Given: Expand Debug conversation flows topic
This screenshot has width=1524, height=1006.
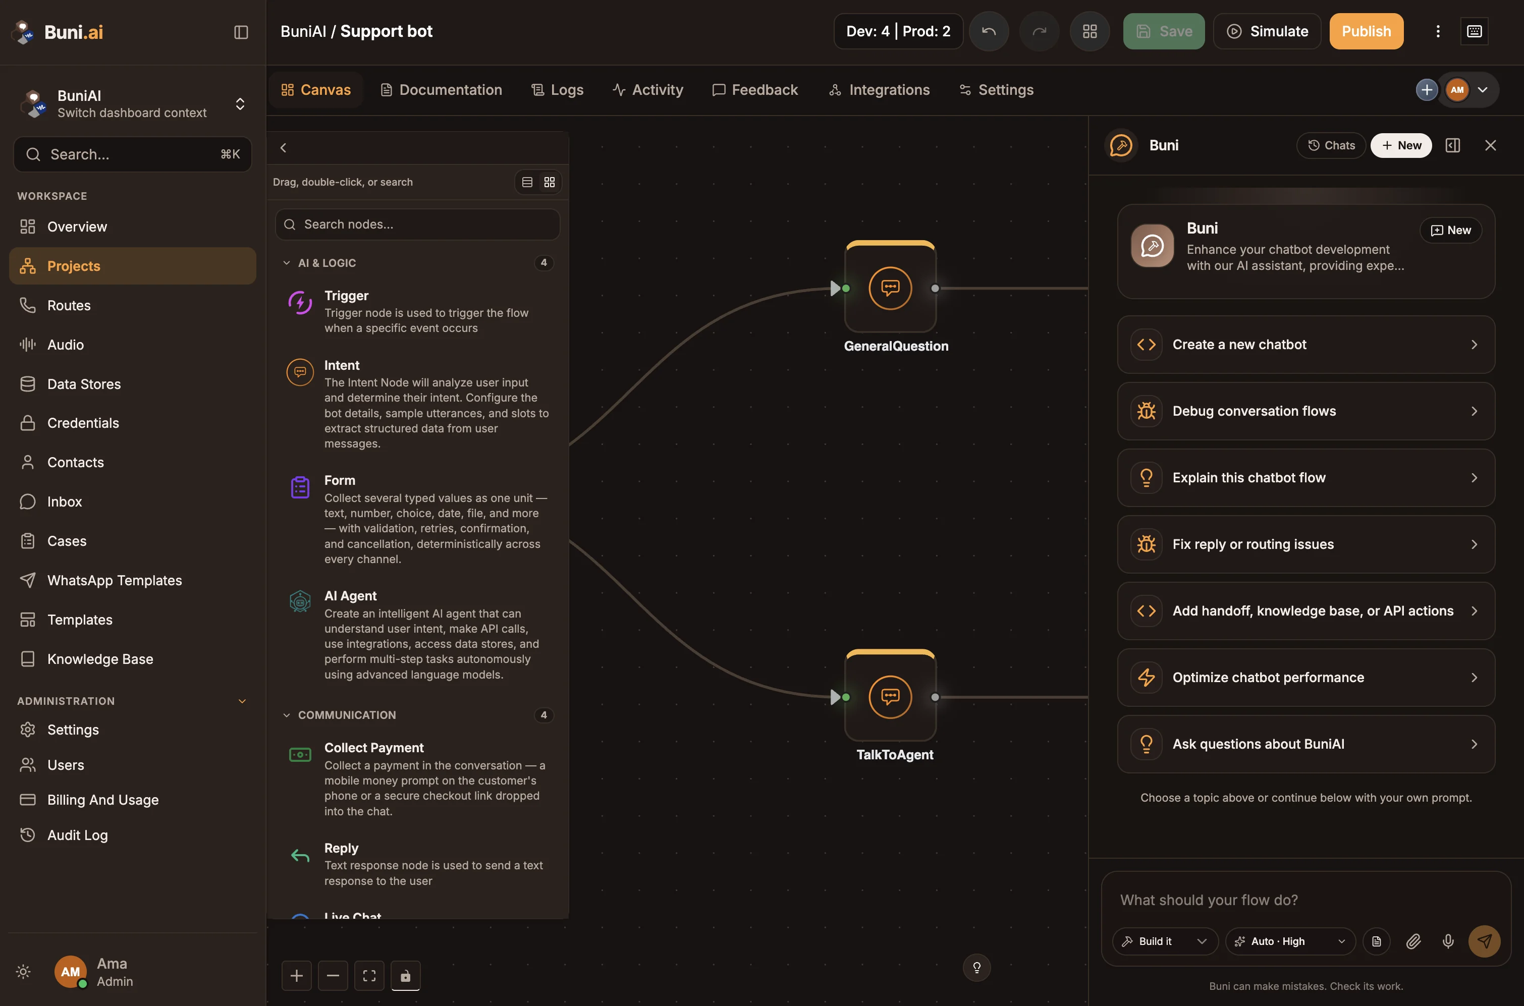Looking at the screenshot, I should pos(1306,411).
